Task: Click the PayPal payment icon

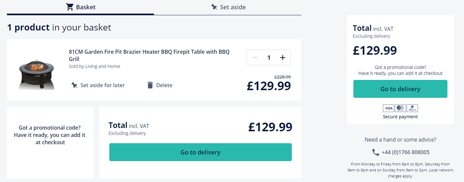Action: pos(412,108)
